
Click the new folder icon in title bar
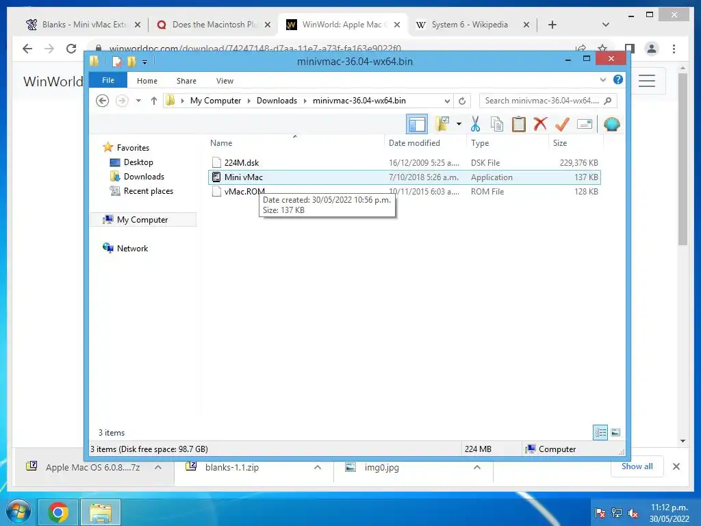(131, 61)
